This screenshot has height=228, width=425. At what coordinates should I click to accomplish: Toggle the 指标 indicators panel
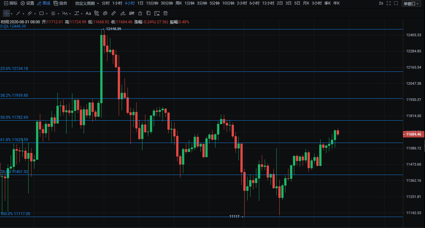11,3
